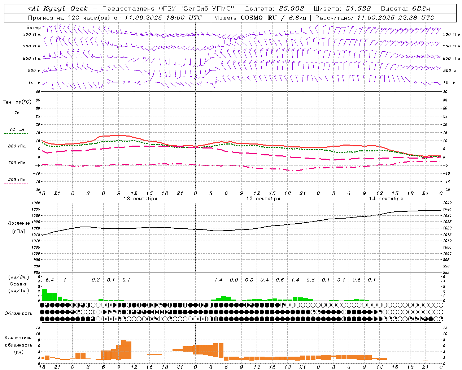Click the Осадки precipitation label
The image size is (462, 370).
pos(18,284)
